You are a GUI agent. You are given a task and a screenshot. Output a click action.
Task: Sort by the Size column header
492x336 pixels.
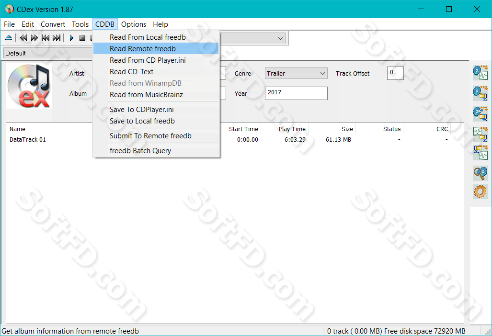(x=347, y=129)
